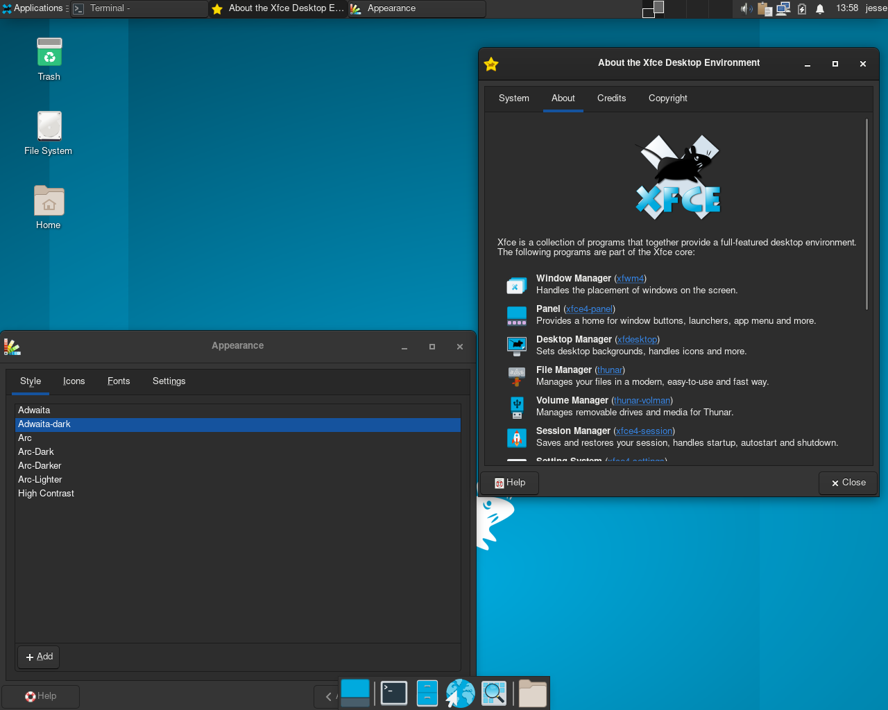Screen dimensions: 888x710
Task: Click the Window Manager xfwm4 icon
Action: pos(517,285)
